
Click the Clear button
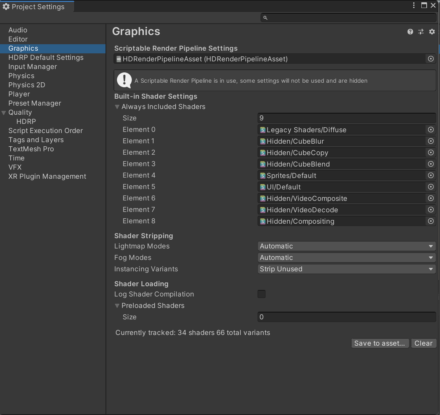[424, 343]
